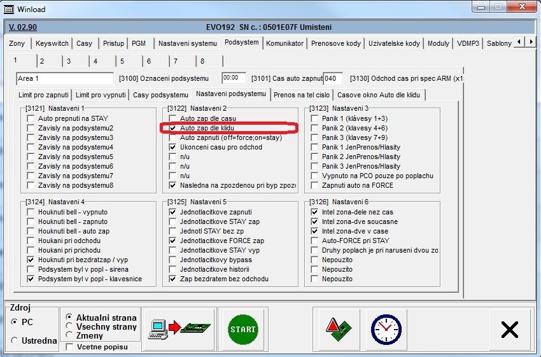This screenshot has width=541, height=357.
Task: Toggle Panik 1 (klavesy 1+3) checkbox
Action: 315,119
